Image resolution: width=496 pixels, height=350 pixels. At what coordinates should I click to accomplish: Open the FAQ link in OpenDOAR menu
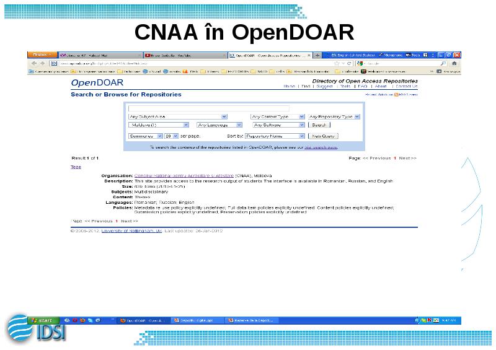pos(363,86)
